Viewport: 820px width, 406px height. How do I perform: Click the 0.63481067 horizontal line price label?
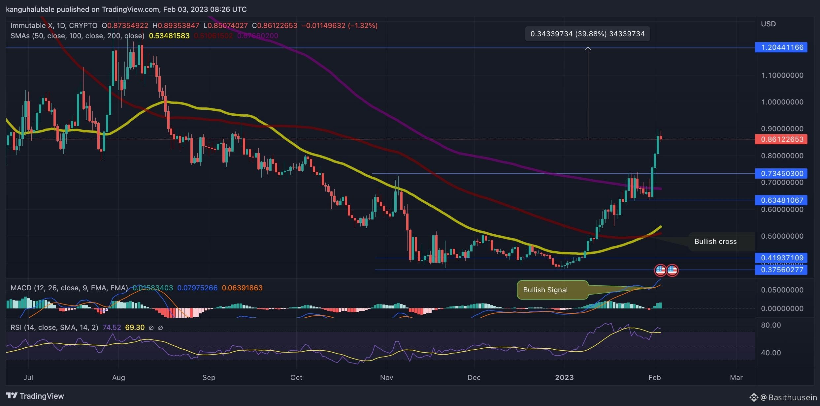click(781, 200)
